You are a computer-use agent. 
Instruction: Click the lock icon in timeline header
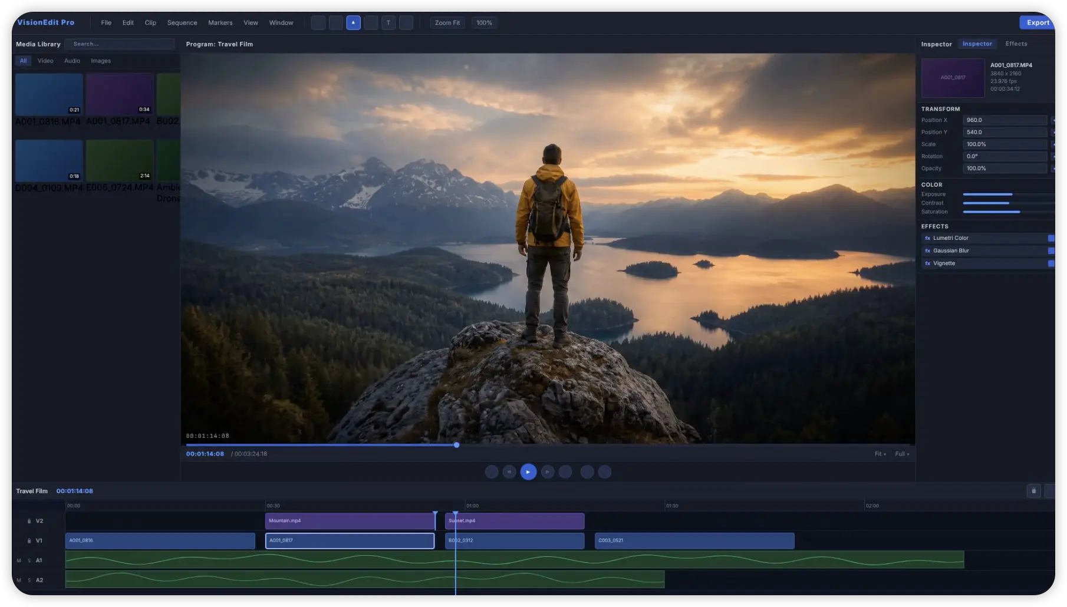[x=1033, y=491]
